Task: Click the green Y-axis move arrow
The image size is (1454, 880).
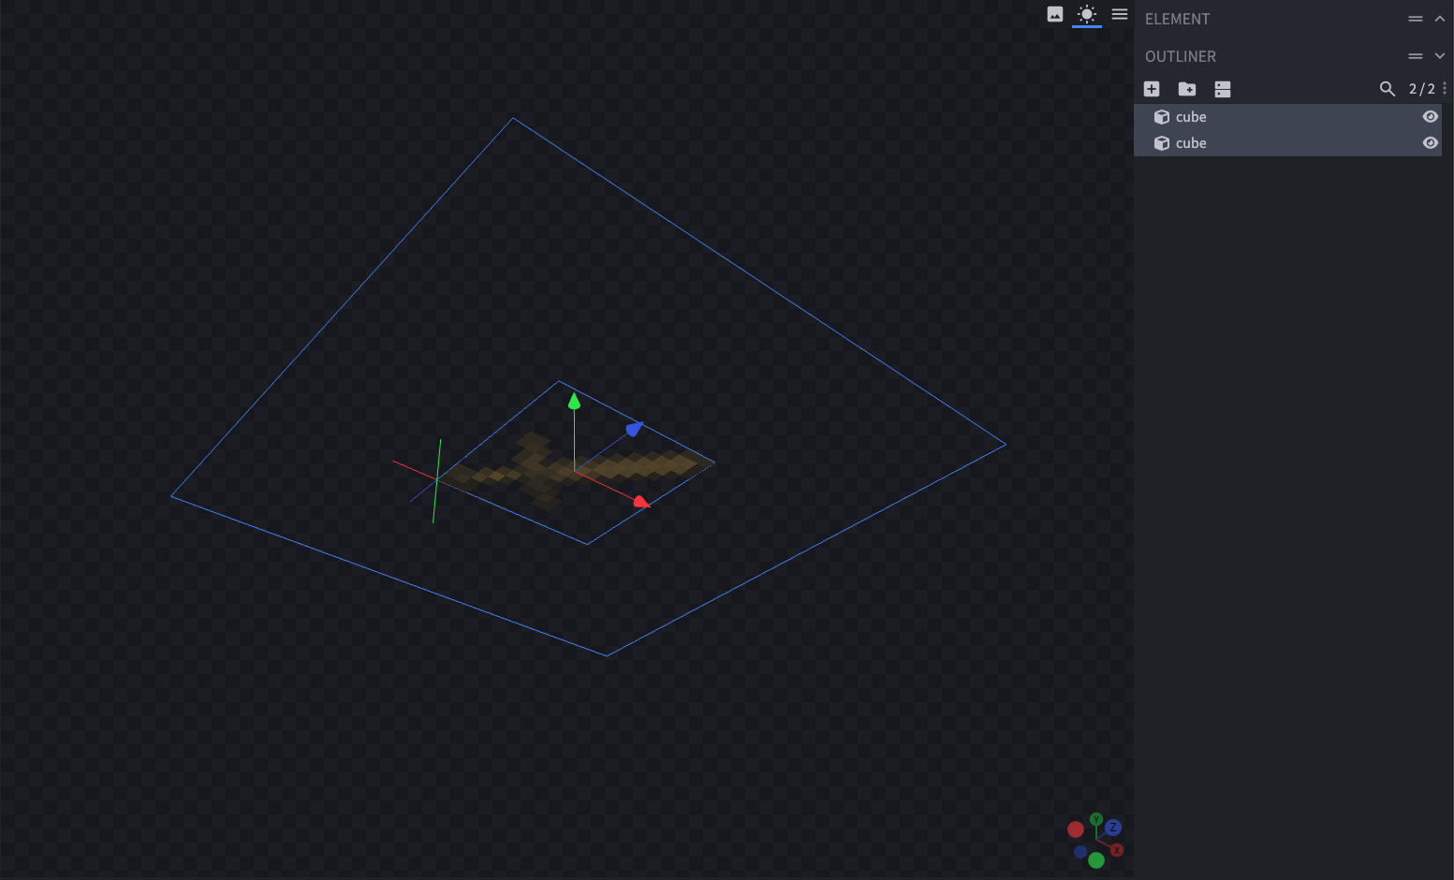Action: (x=574, y=402)
